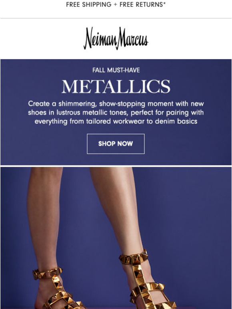Image resolution: width=232 pixels, height=309 pixels.
Task: Select the FREE RETURNS* text in top banner
Action: coord(142,4)
